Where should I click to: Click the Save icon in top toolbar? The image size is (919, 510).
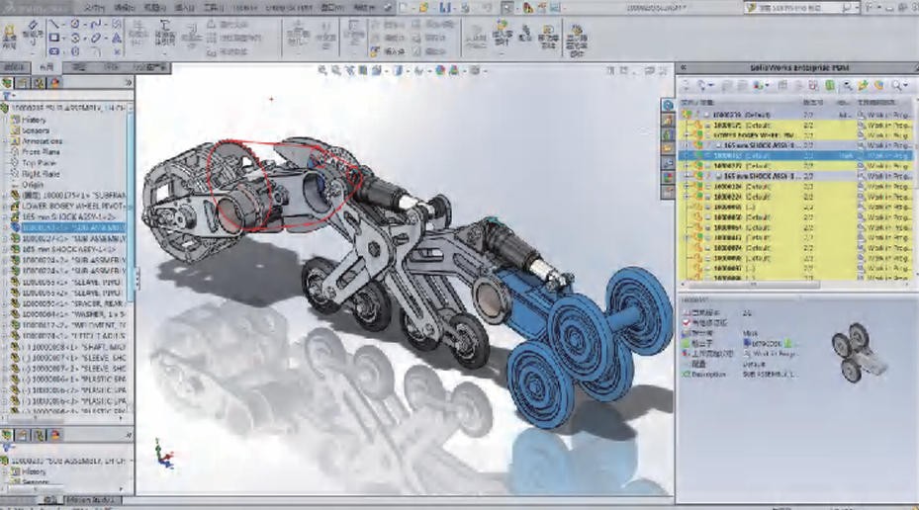445,7
